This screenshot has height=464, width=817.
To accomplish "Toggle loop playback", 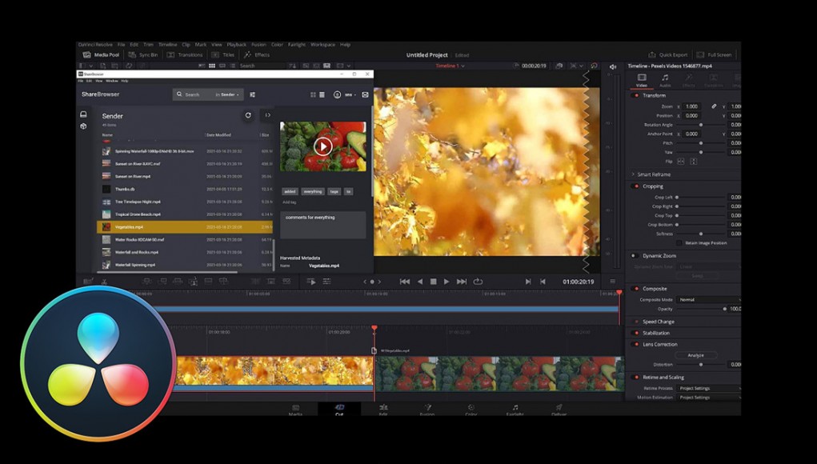I will 478,282.
